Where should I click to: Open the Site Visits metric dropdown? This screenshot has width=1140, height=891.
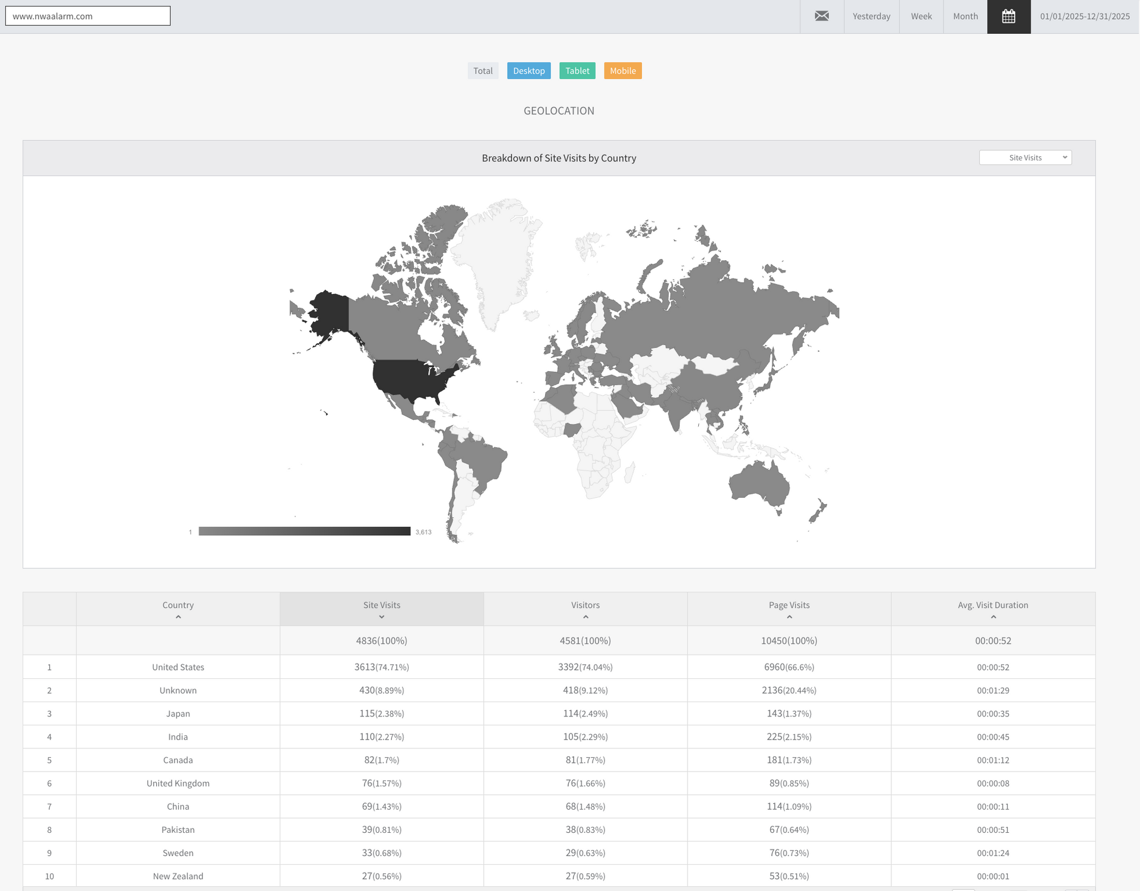(1025, 157)
